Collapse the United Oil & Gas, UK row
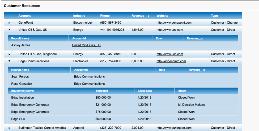Image resolution: width=259 pixels, height=131 pixels. pos(9,30)
